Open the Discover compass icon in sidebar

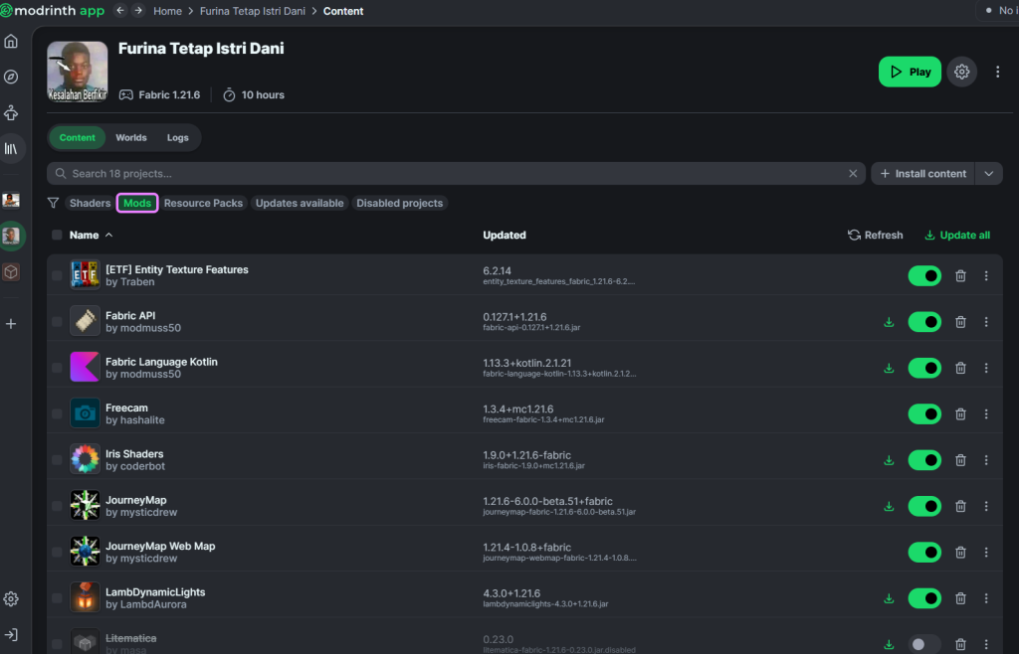coord(11,77)
